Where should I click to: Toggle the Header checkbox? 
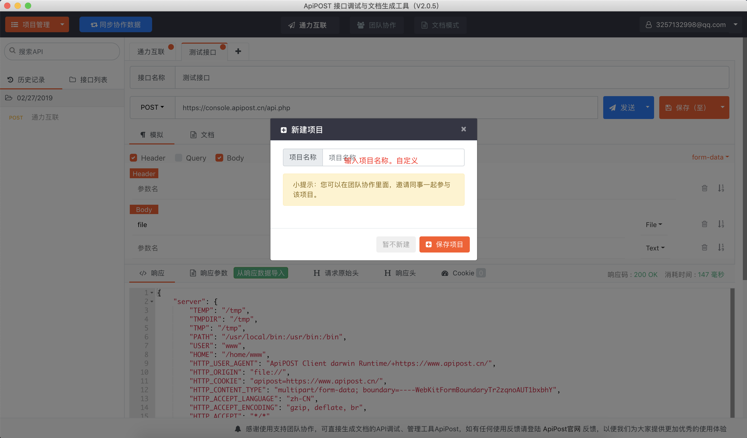pyautogui.click(x=133, y=158)
